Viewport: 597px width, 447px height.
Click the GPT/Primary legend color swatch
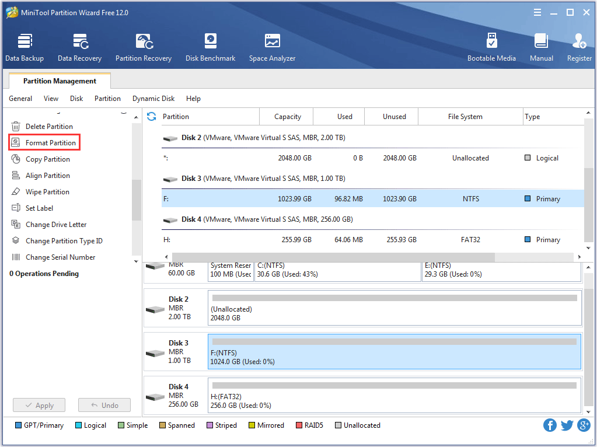pyautogui.click(x=18, y=425)
